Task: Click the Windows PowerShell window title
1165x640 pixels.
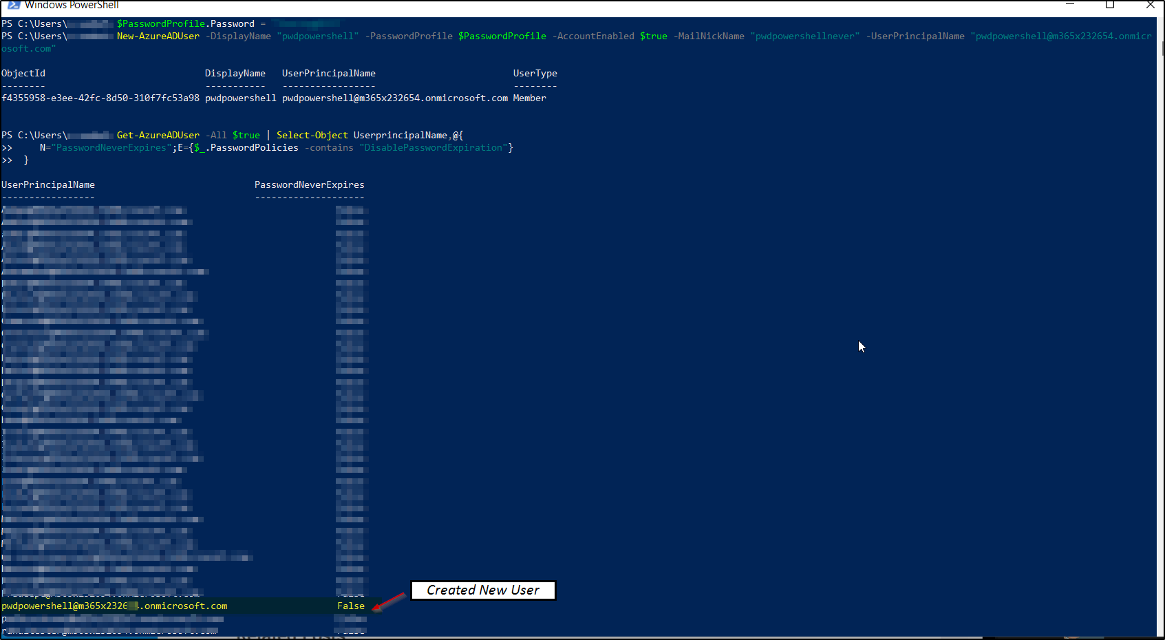Action: 72,5
